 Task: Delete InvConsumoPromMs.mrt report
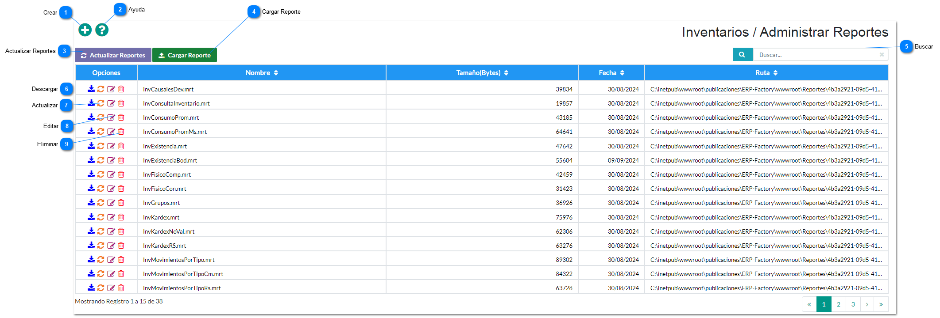coord(121,131)
